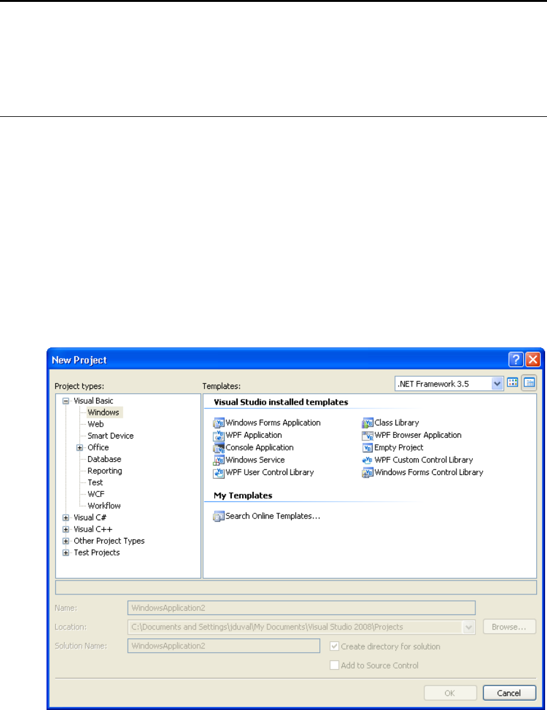Select the Web project type
The image size is (547, 710).
point(96,424)
